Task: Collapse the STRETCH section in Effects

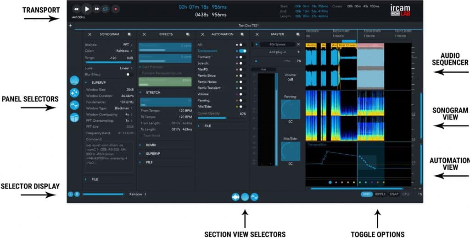Action: point(140,93)
